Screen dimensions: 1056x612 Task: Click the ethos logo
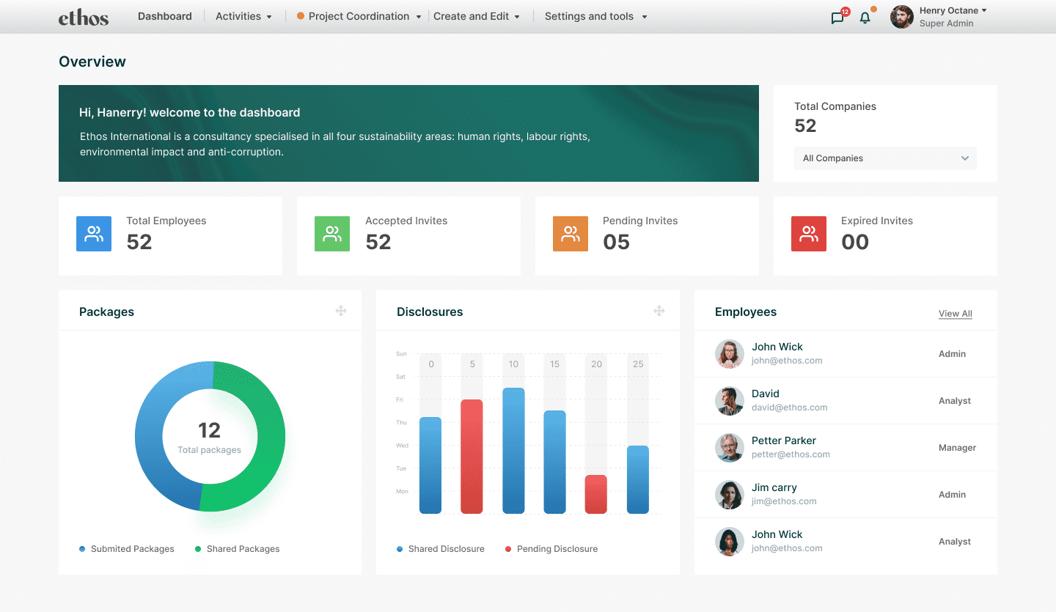click(x=84, y=18)
